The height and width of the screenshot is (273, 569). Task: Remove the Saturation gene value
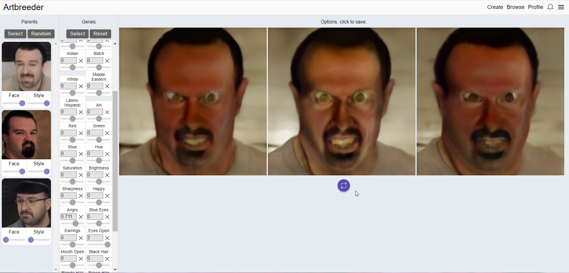pos(81,175)
